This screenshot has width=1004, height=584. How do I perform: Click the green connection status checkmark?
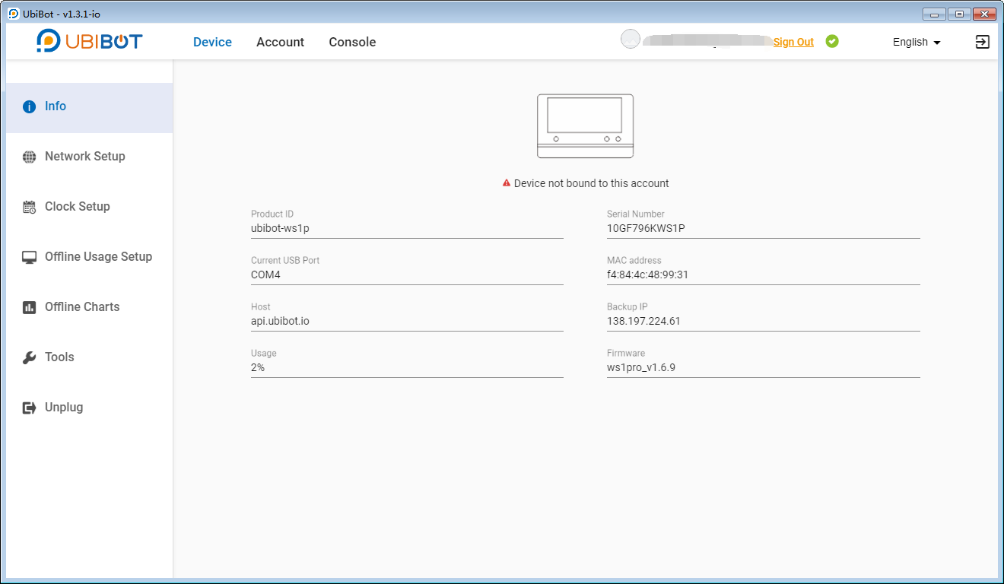[x=832, y=41]
